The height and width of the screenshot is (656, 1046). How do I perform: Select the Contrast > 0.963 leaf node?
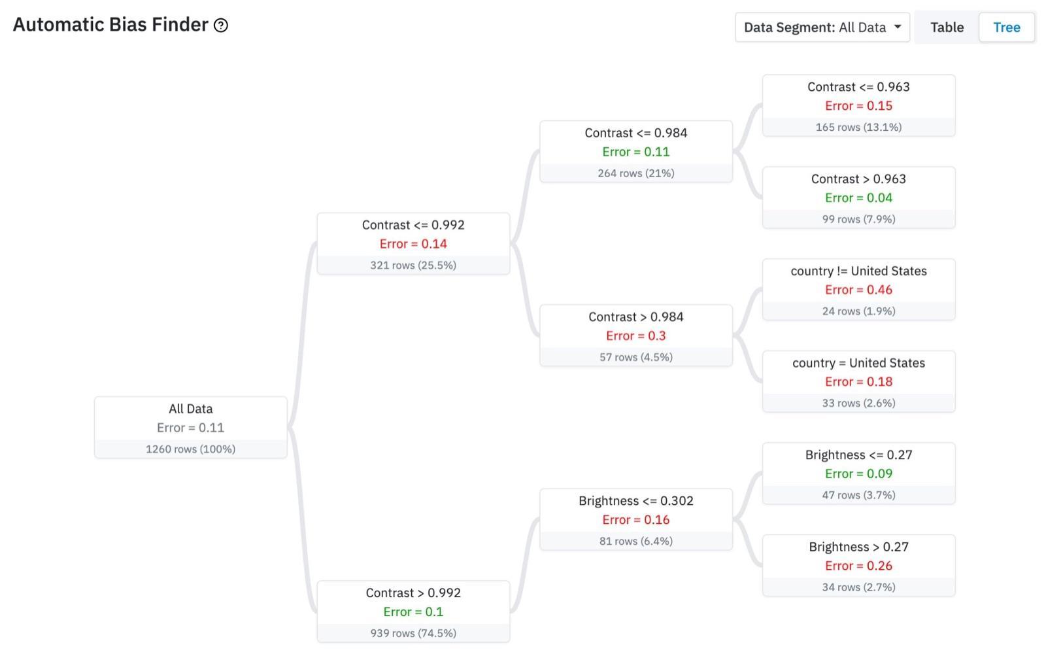(858, 198)
